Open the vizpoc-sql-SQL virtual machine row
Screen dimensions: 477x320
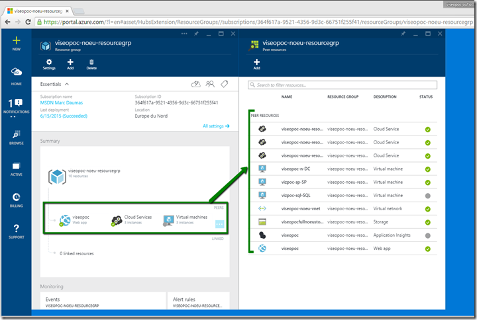(344, 196)
